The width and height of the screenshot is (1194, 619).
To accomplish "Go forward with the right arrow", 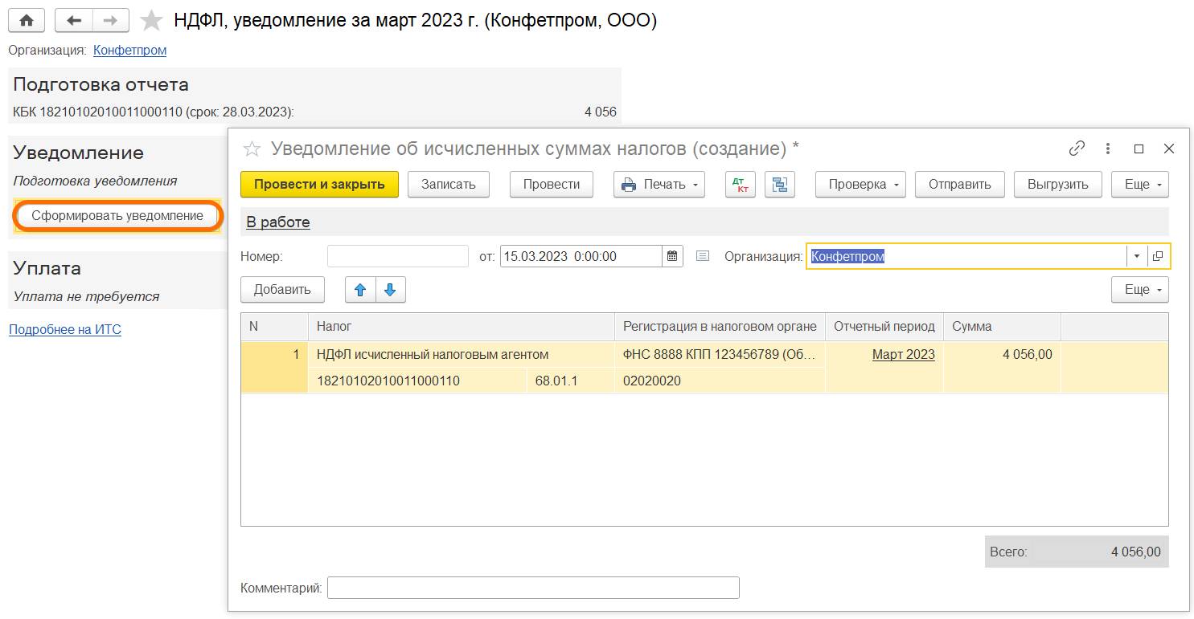I will pos(111,20).
